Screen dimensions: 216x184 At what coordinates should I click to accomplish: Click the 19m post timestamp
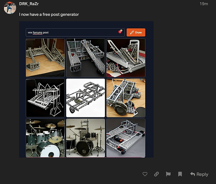(x=204, y=4)
